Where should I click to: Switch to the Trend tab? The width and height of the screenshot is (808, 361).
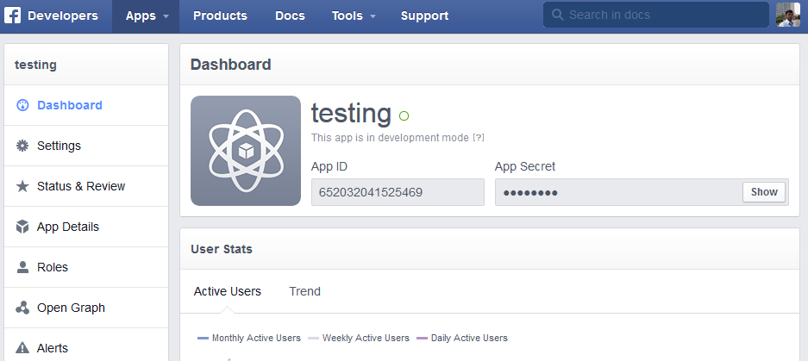304,291
